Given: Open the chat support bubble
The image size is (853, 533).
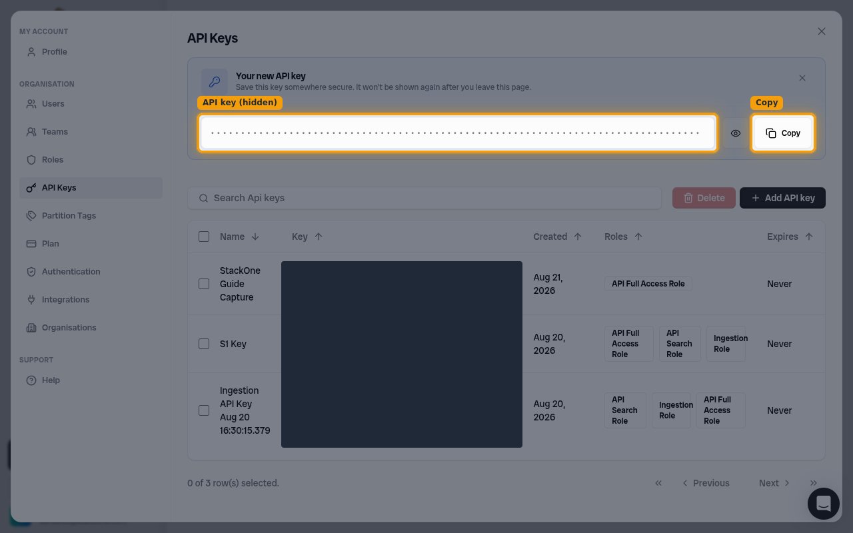Looking at the screenshot, I should point(824,504).
